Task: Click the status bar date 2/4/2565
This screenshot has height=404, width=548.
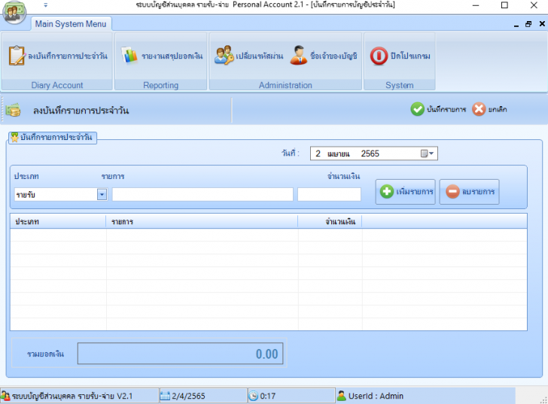Action: [188, 396]
